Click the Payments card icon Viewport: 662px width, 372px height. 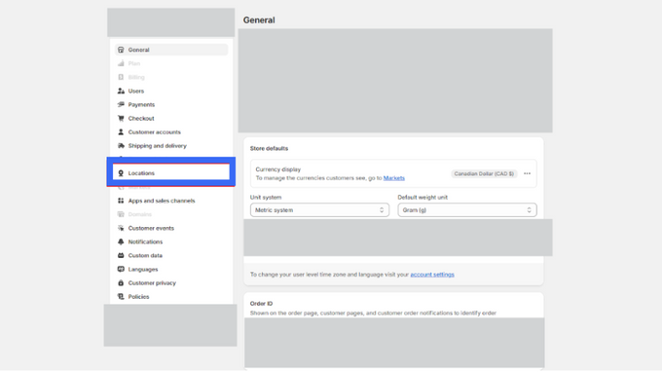click(x=121, y=105)
